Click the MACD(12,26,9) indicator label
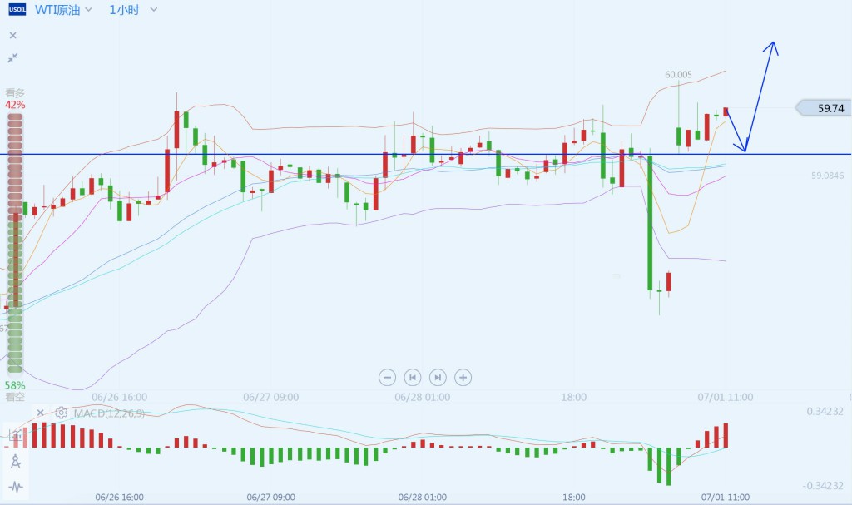The height and width of the screenshot is (505, 852). [x=109, y=413]
